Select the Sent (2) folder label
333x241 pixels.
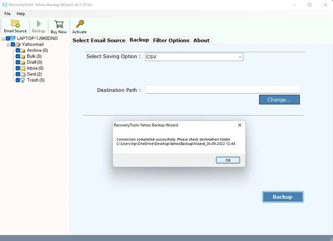(34, 74)
